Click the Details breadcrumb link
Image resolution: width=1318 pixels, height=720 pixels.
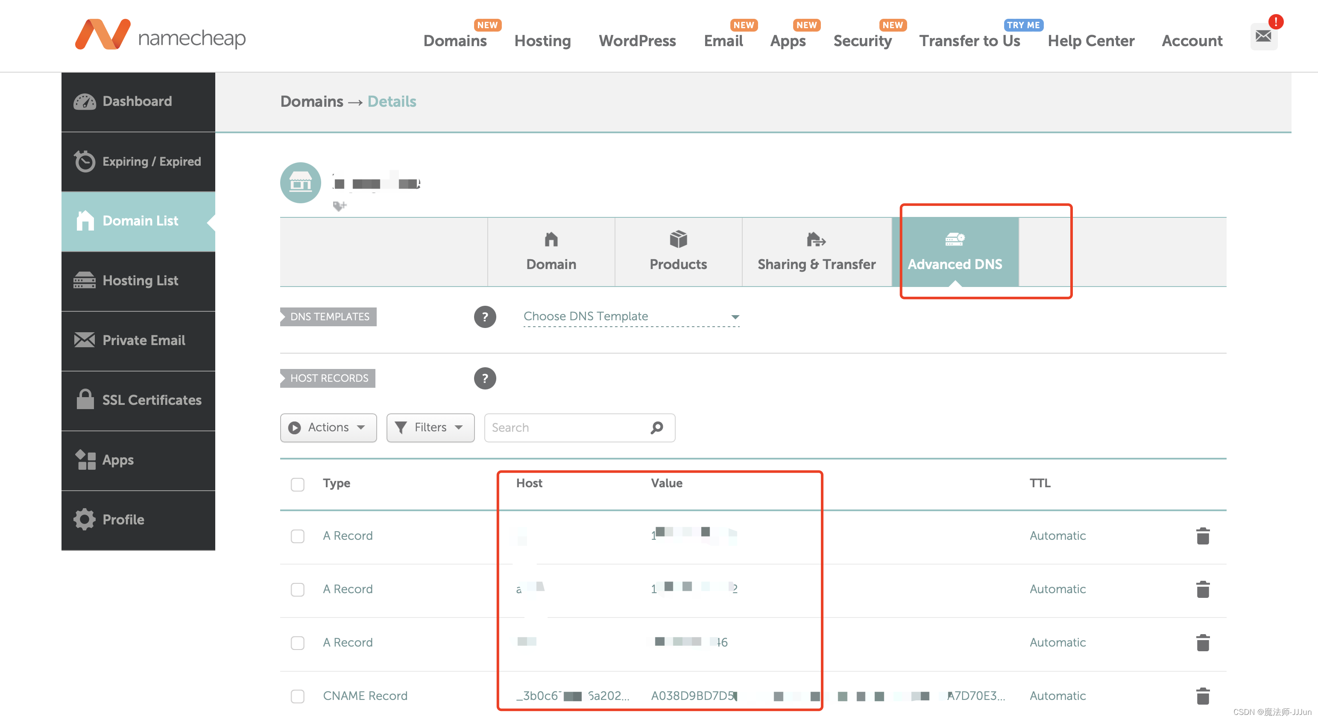point(392,101)
